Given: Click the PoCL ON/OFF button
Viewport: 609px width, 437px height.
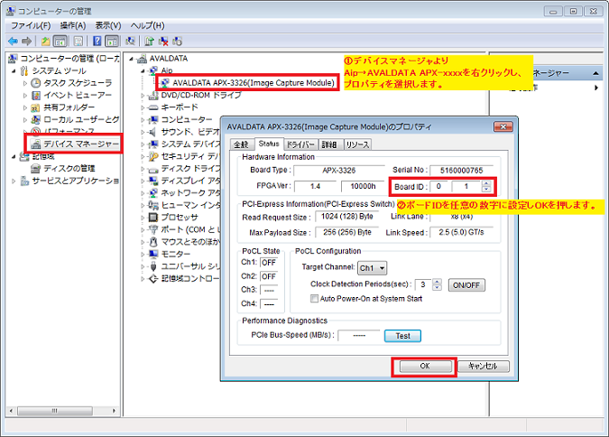Looking at the screenshot, I should (x=466, y=285).
